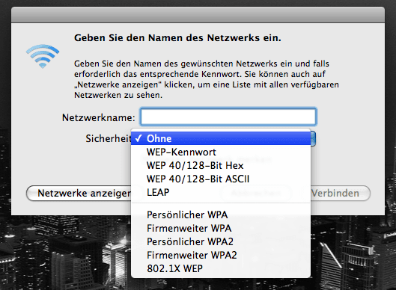Click the Netzwerkname label
This screenshot has height=290, width=396.
pos(99,117)
